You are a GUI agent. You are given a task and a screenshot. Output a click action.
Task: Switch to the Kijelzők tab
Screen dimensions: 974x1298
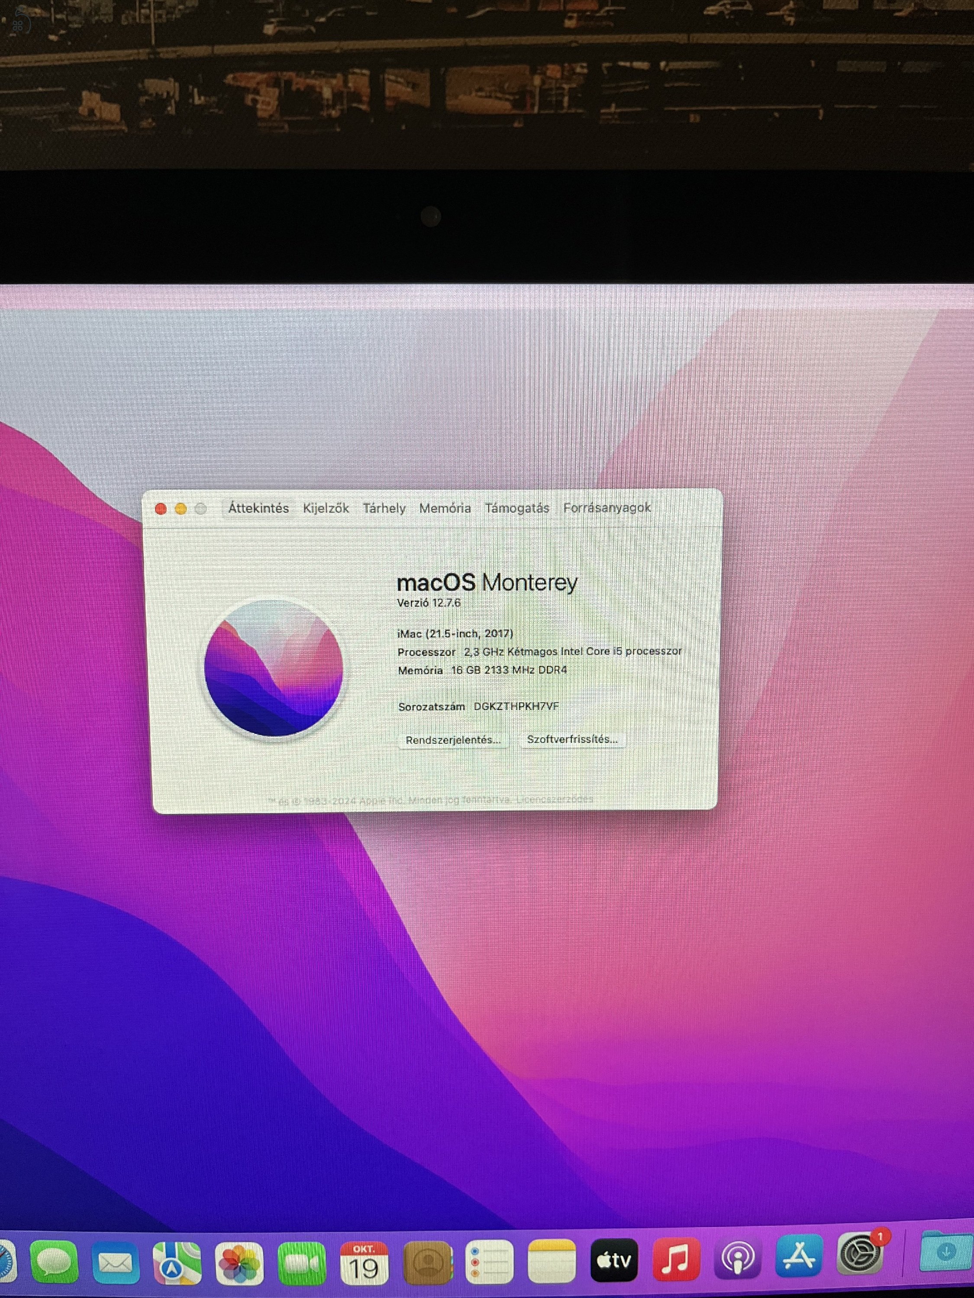pos(326,508)
